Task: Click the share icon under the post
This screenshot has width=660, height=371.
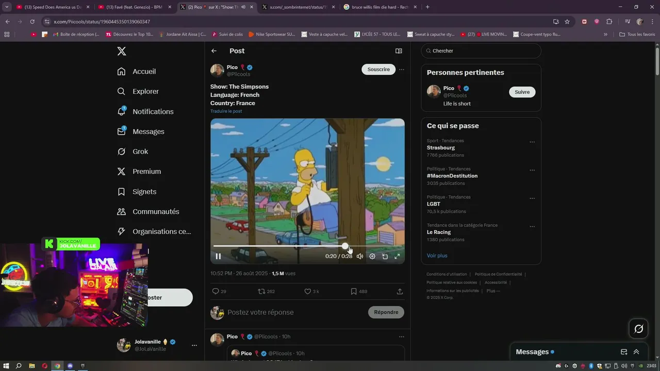Action: [400, 291]
